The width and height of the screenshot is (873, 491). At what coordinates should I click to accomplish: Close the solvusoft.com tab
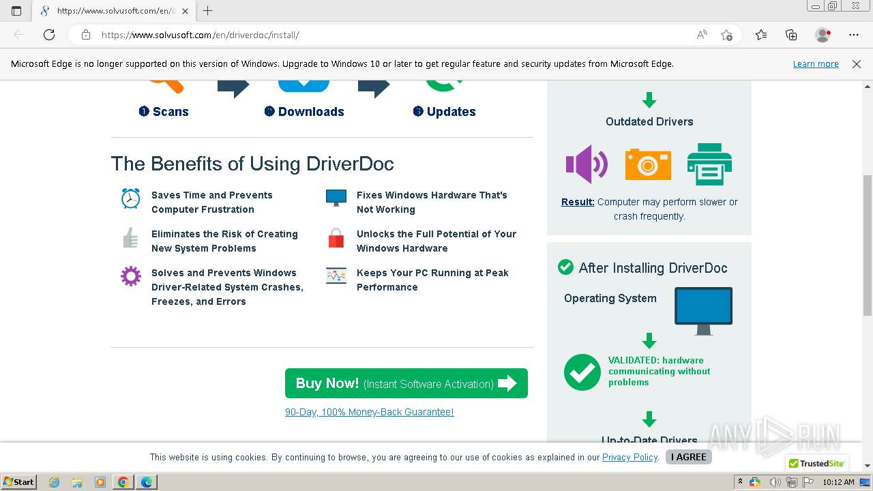point(185,11)
